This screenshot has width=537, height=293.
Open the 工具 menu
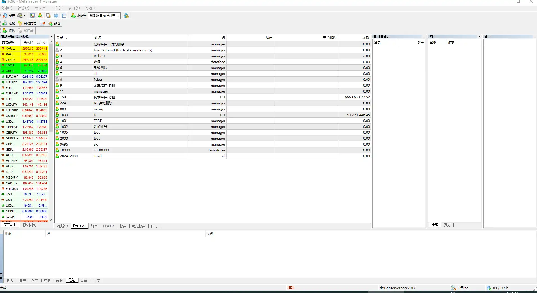click(x=57, y=8)
